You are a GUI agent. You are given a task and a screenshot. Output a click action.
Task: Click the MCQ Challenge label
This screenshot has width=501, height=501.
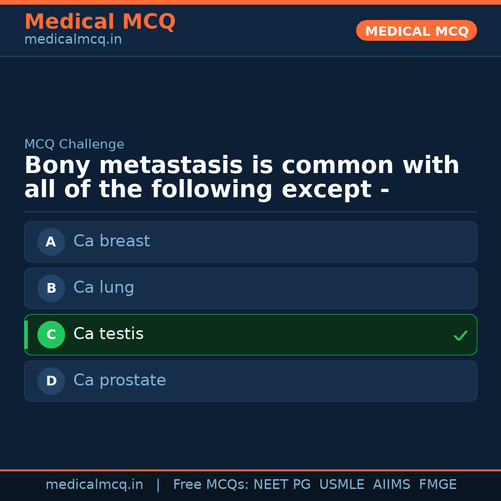point(74,144)
